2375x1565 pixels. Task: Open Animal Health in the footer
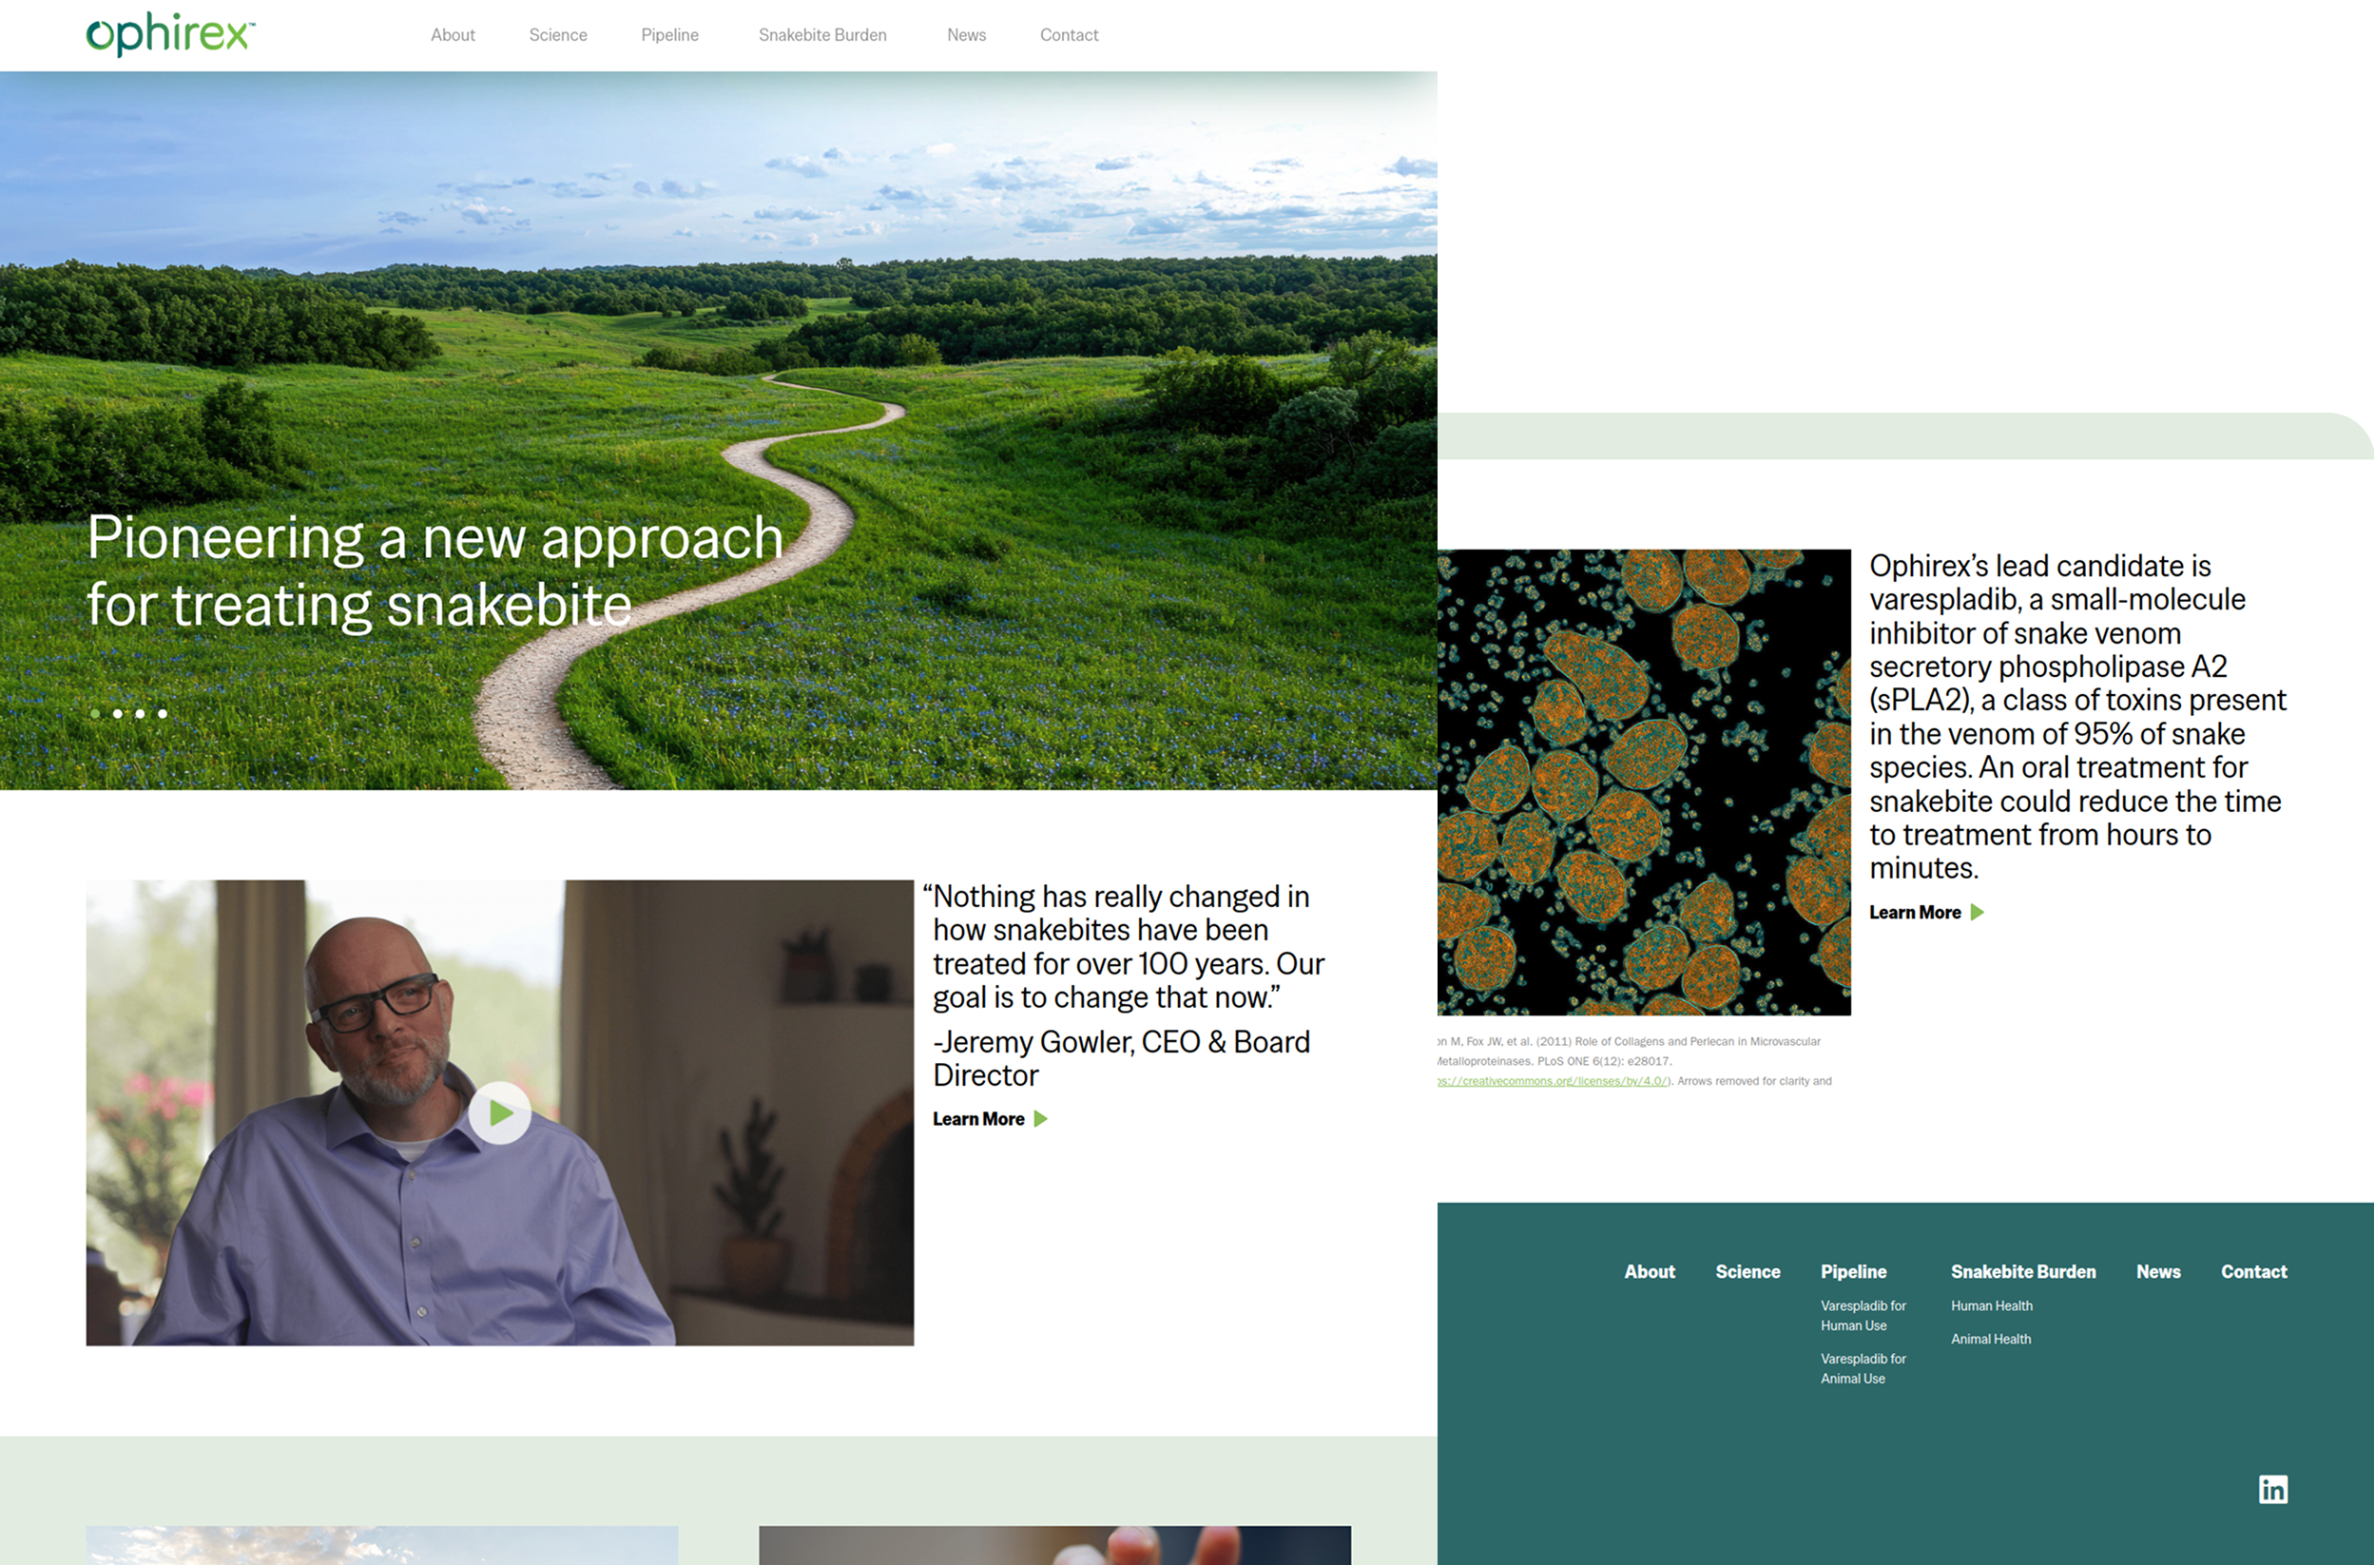1990,1340
